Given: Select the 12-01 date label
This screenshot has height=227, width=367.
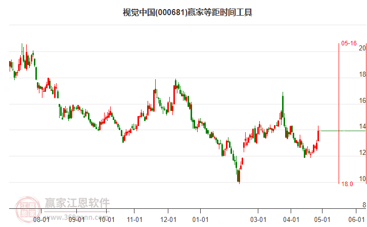Looking at the screenshot, I should point(168,220).
